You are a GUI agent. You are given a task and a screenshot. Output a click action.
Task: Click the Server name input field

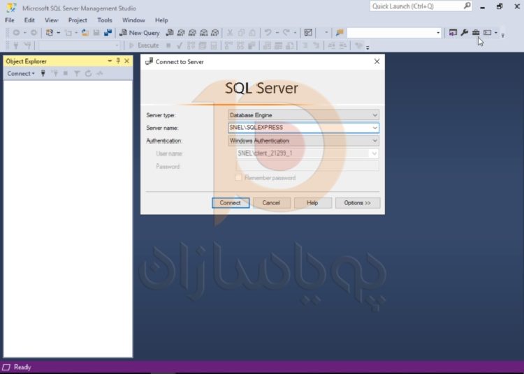pyautogui.click(x=297, y=128)
